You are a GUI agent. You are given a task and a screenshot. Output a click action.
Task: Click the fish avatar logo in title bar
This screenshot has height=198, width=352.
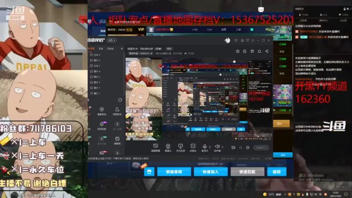(227, 40)
